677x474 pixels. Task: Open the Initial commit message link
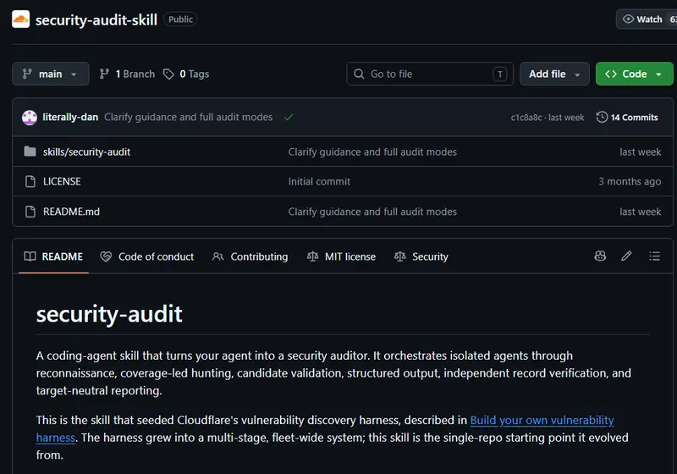click(319, 181)
